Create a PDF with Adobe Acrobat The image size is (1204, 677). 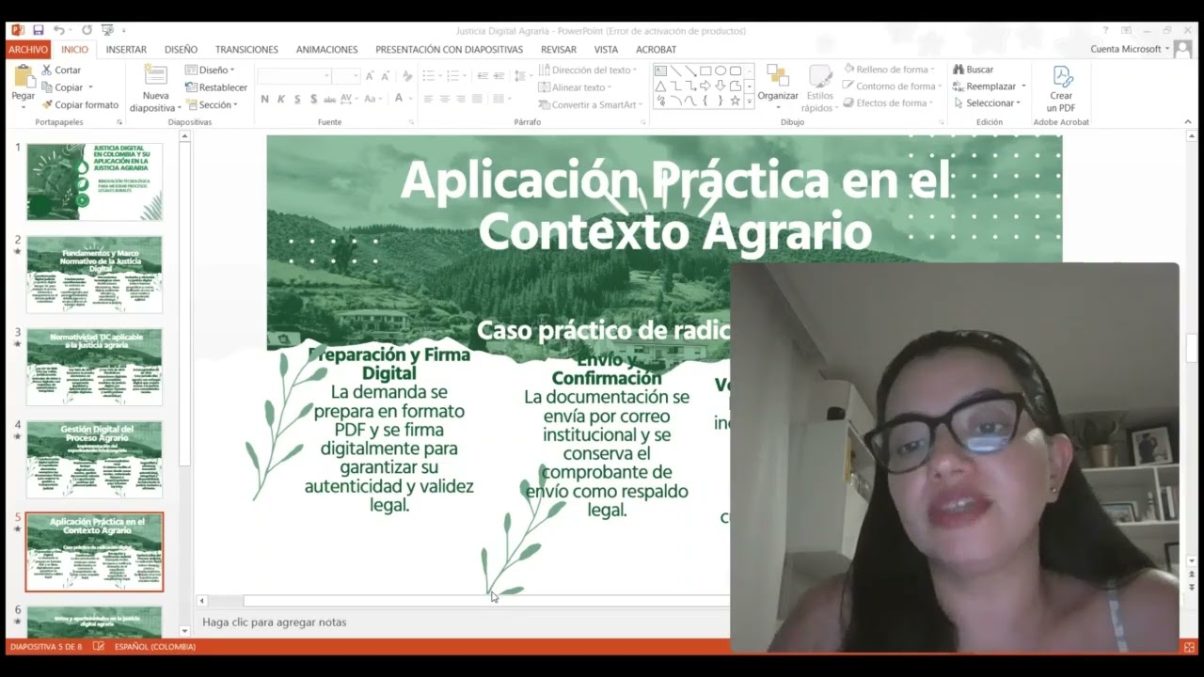point(1061,88)
